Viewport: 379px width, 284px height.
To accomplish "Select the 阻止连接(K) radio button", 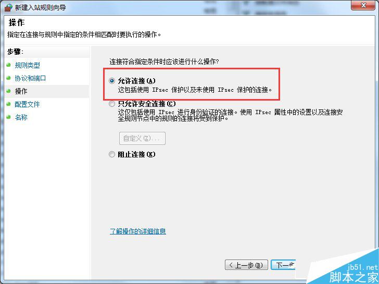I will click(x=111, y=154).
